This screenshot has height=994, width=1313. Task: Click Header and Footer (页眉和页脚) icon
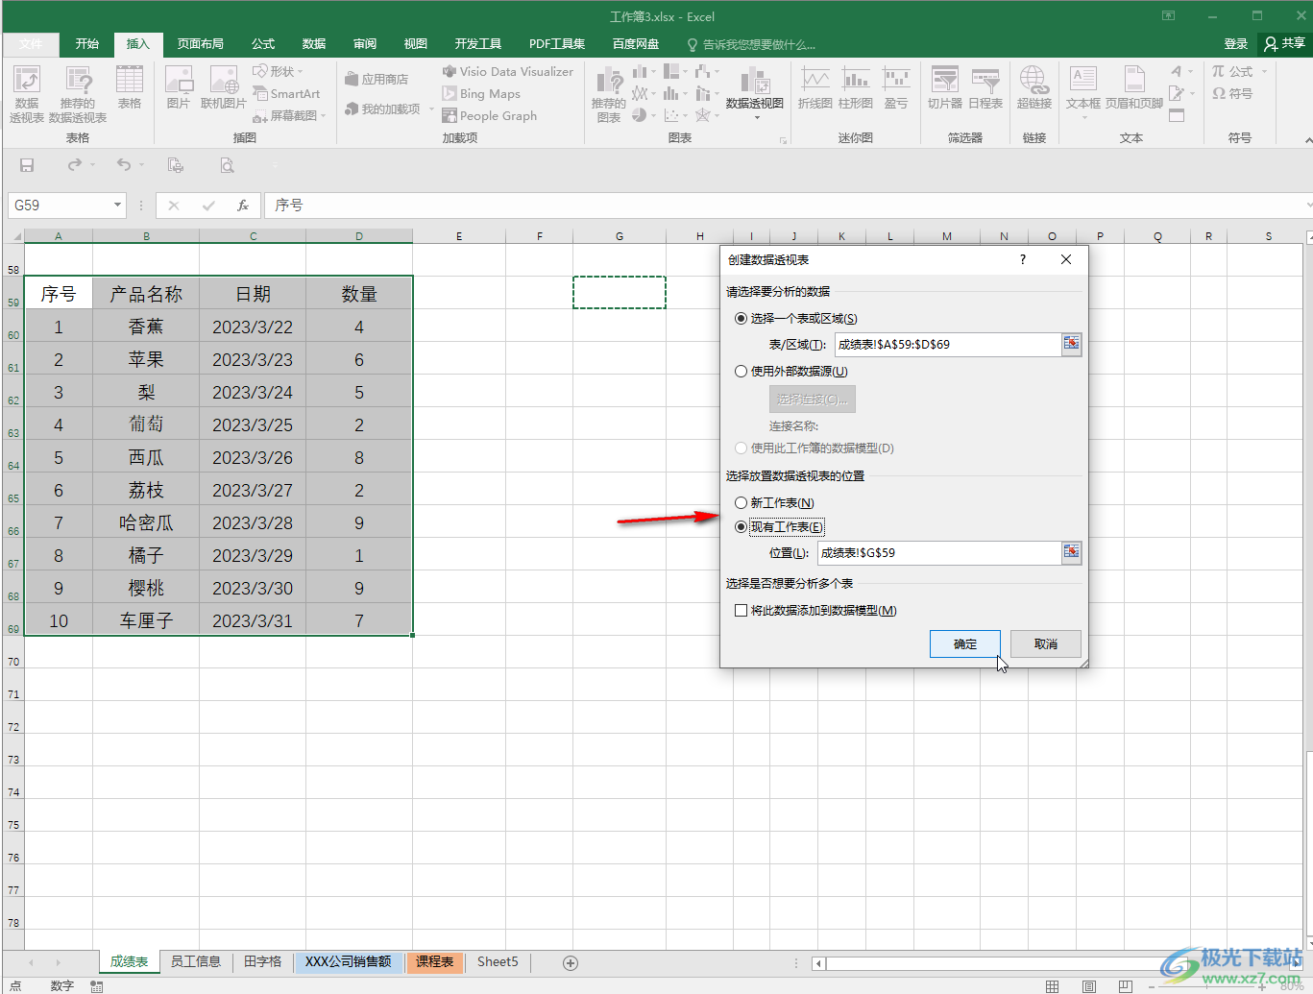(1134, 87)
